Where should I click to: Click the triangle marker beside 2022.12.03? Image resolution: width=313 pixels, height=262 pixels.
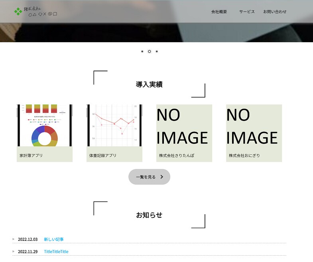pyautogui.click(x=14, y=239)
